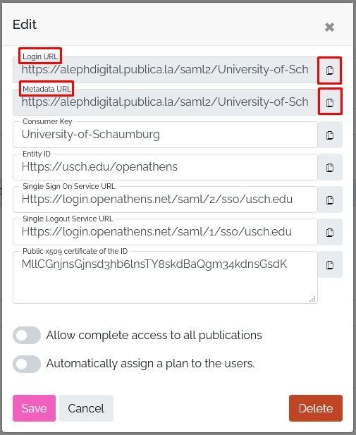Copy the Metadata URL value
The width and height of the screenshot is (356, 435).
330,102
